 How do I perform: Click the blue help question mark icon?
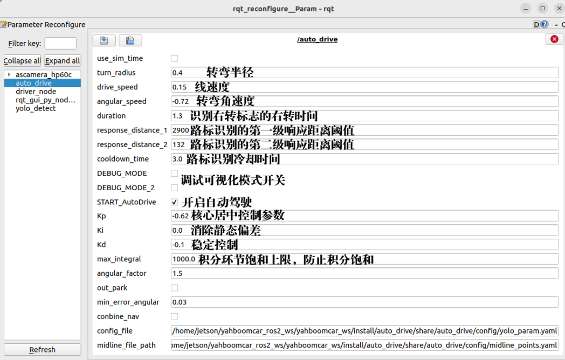pyautogui.click(x=545, y=24)
